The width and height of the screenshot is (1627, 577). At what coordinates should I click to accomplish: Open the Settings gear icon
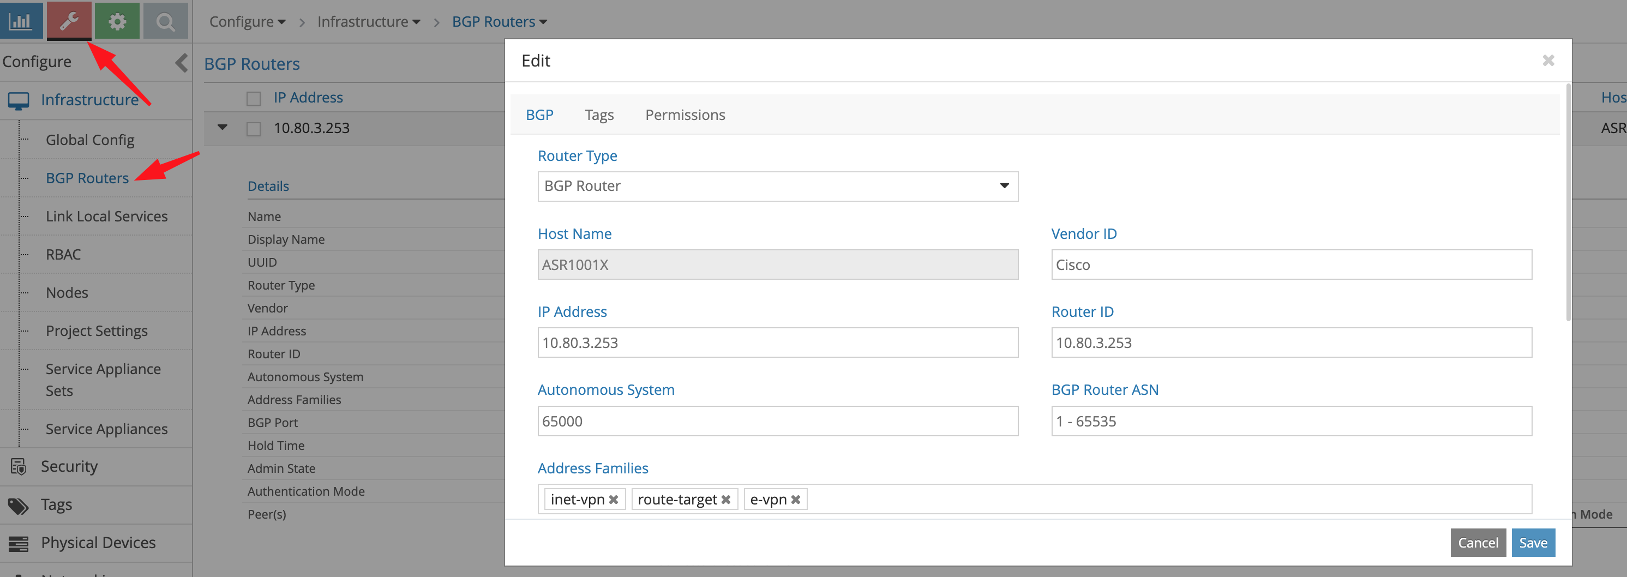[117, 21]
